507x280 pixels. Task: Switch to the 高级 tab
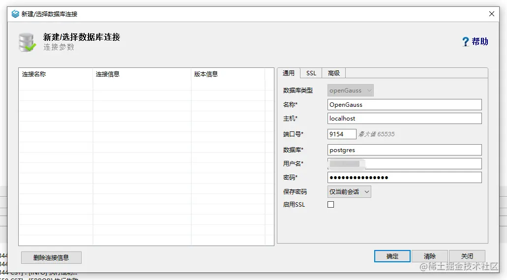click(334, 73)
